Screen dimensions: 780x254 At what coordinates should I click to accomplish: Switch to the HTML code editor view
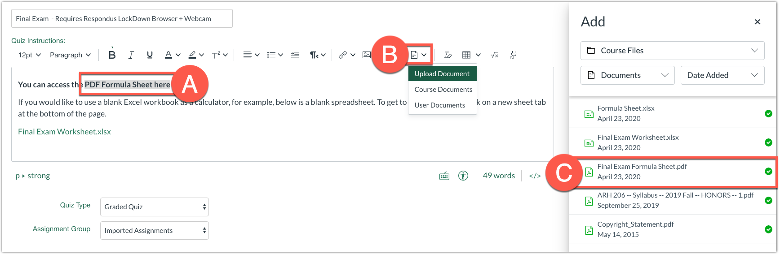[x=535, y=176]
